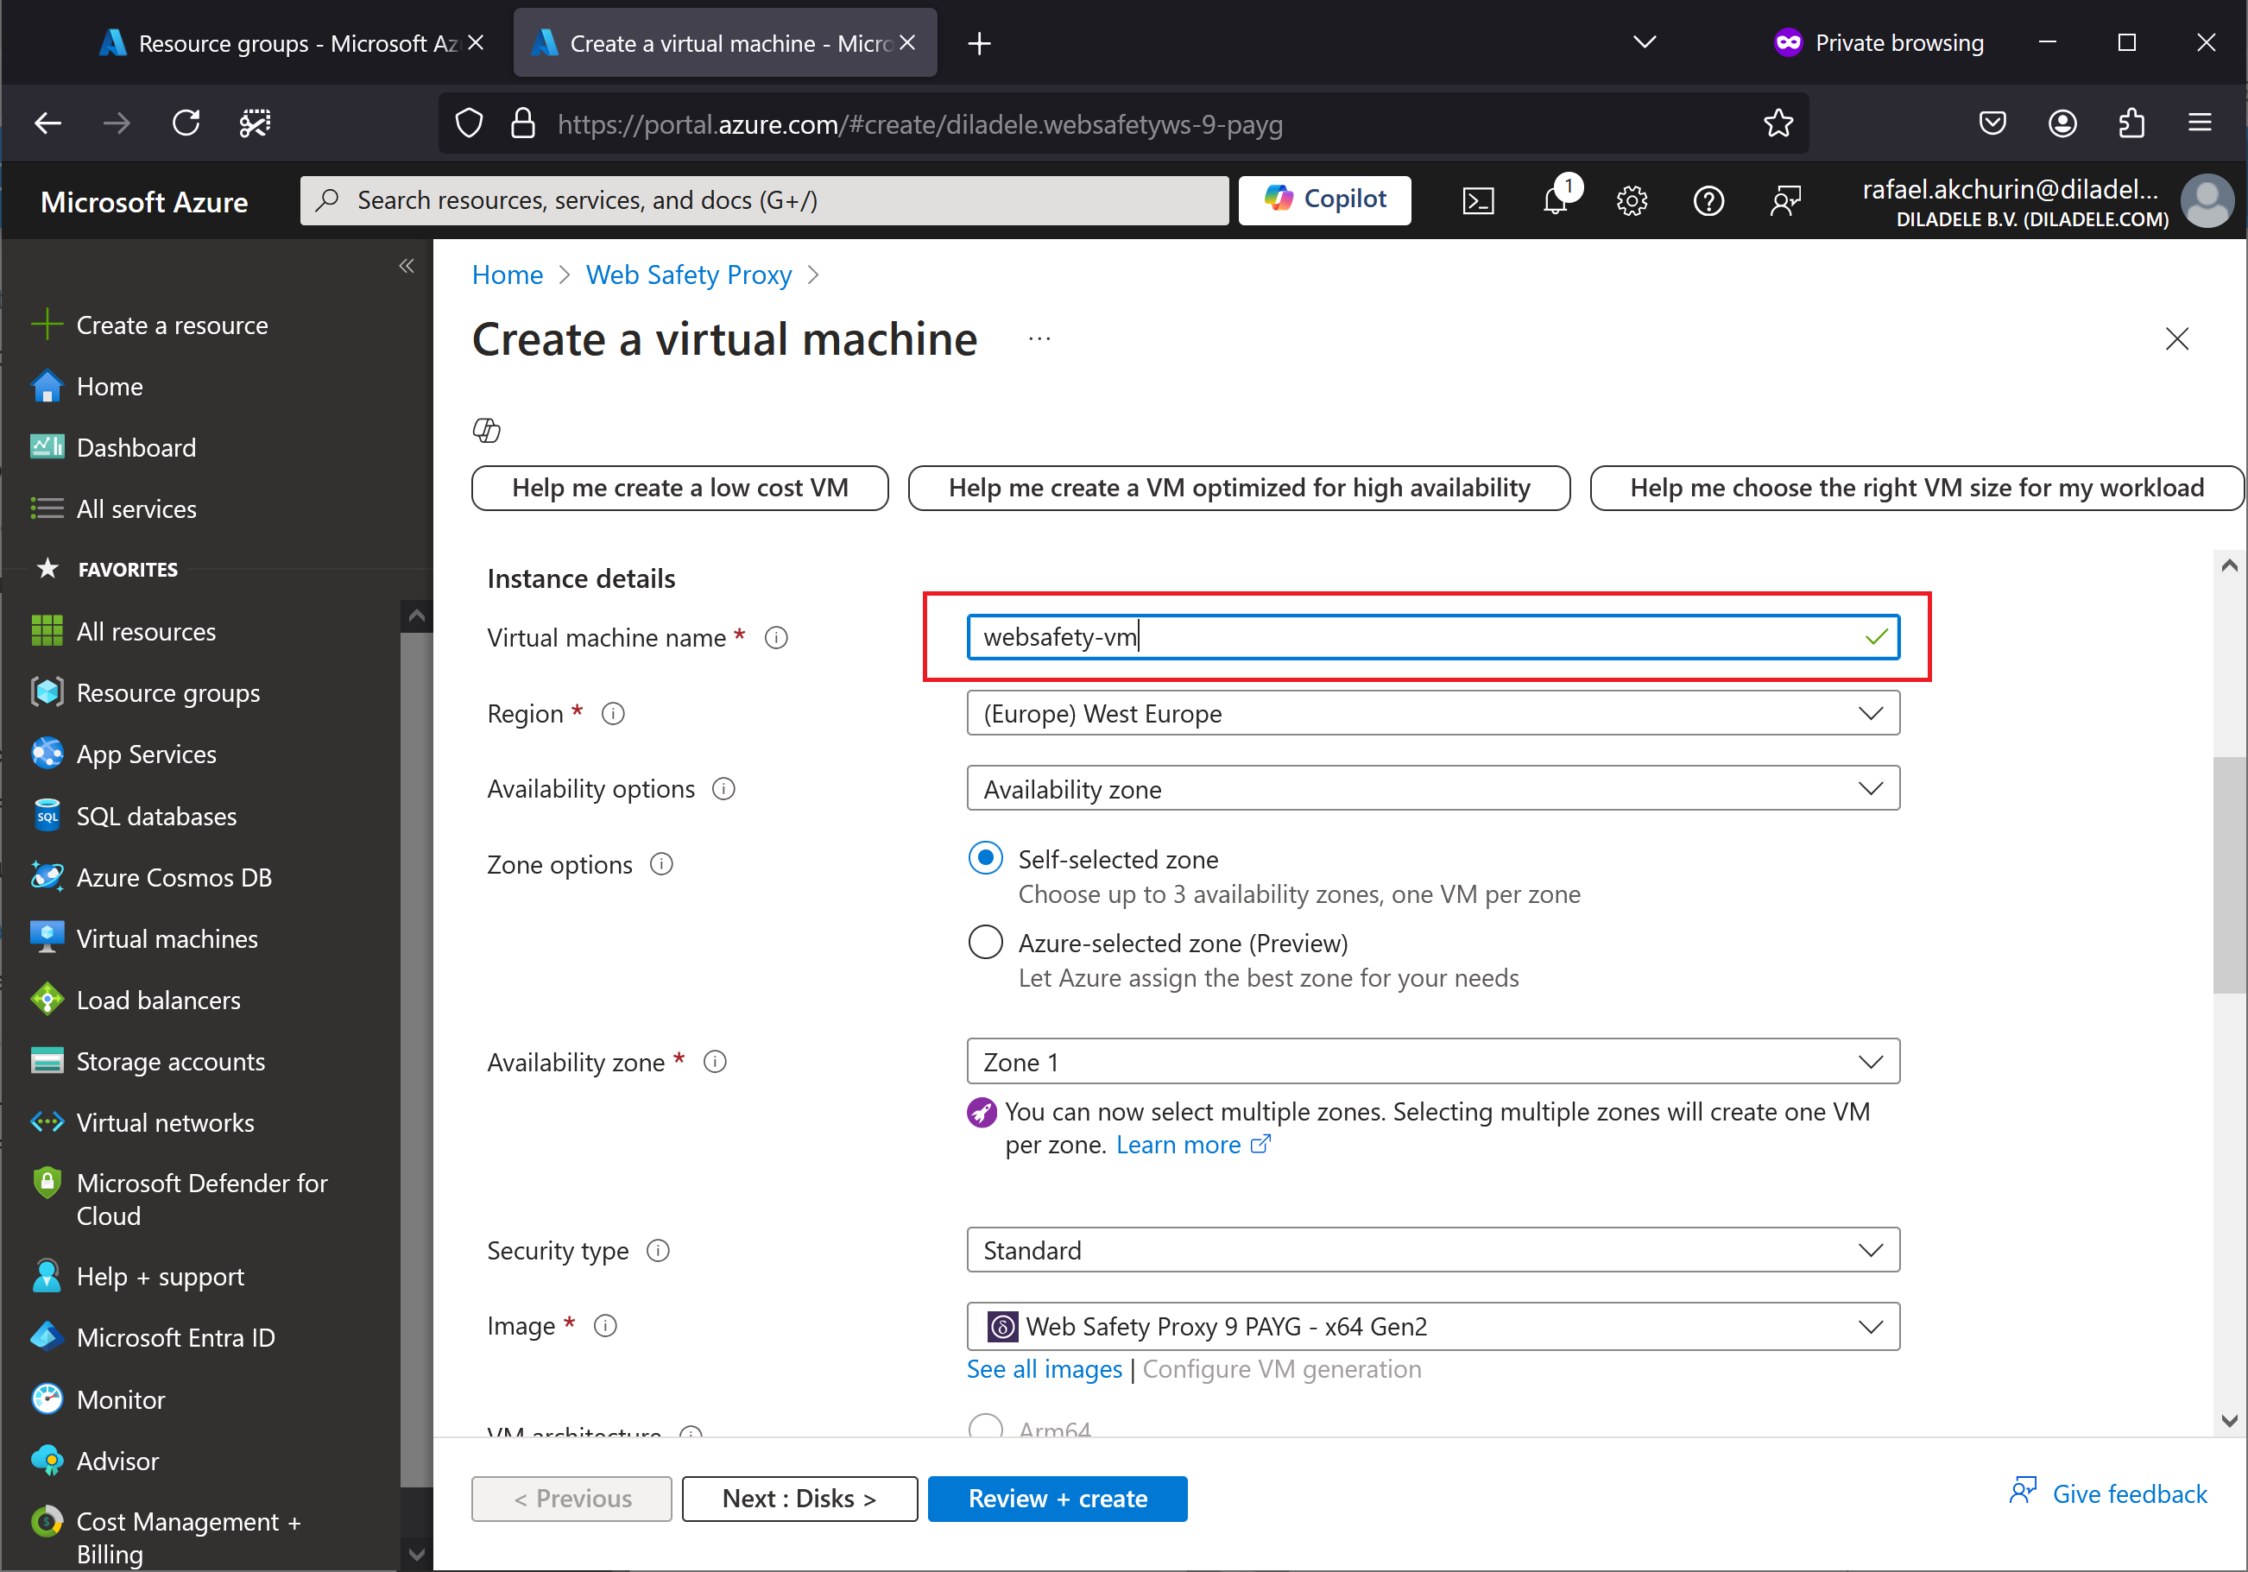Open All services in sidebar
The image size is (2248, 1572).
pos(136,509)
